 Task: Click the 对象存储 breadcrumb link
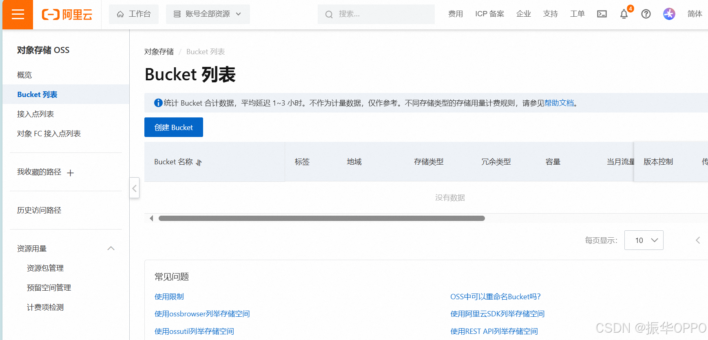[x=159, y=52]
